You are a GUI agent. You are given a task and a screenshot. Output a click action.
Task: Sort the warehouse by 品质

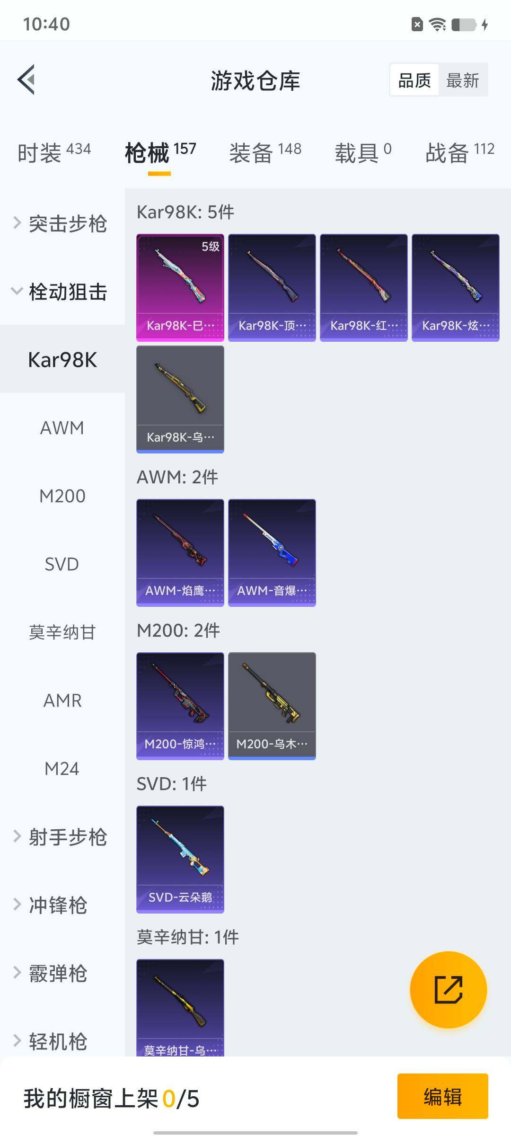[414, 80]
